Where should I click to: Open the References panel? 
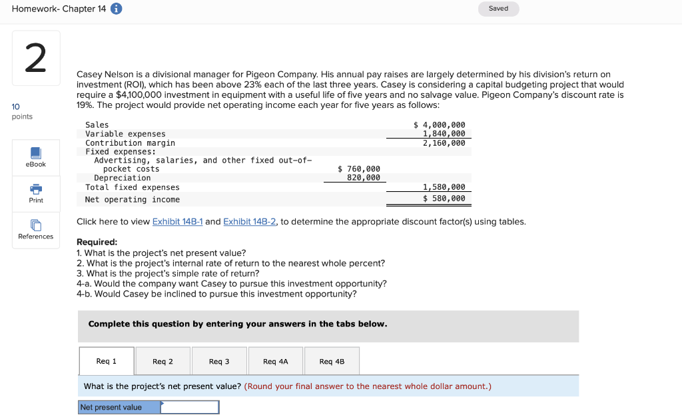coord(35,230)
